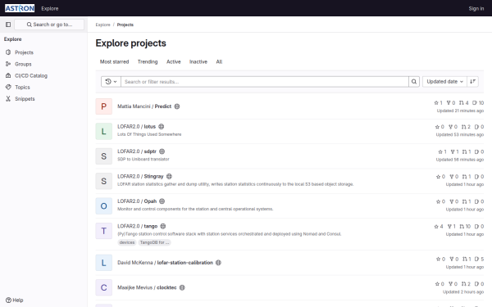Image resolution: width=492 pixels, height=307 pixels.
Task: Switch to the Active tab
Action: click(174, 61)
